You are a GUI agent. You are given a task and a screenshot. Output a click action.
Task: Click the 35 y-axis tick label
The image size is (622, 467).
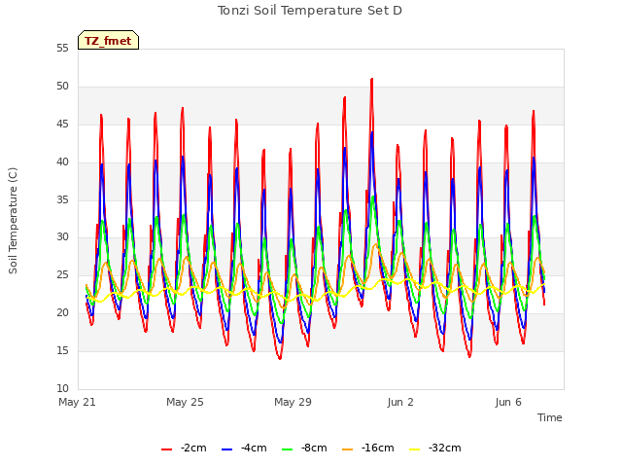click(x=62, y=199)
